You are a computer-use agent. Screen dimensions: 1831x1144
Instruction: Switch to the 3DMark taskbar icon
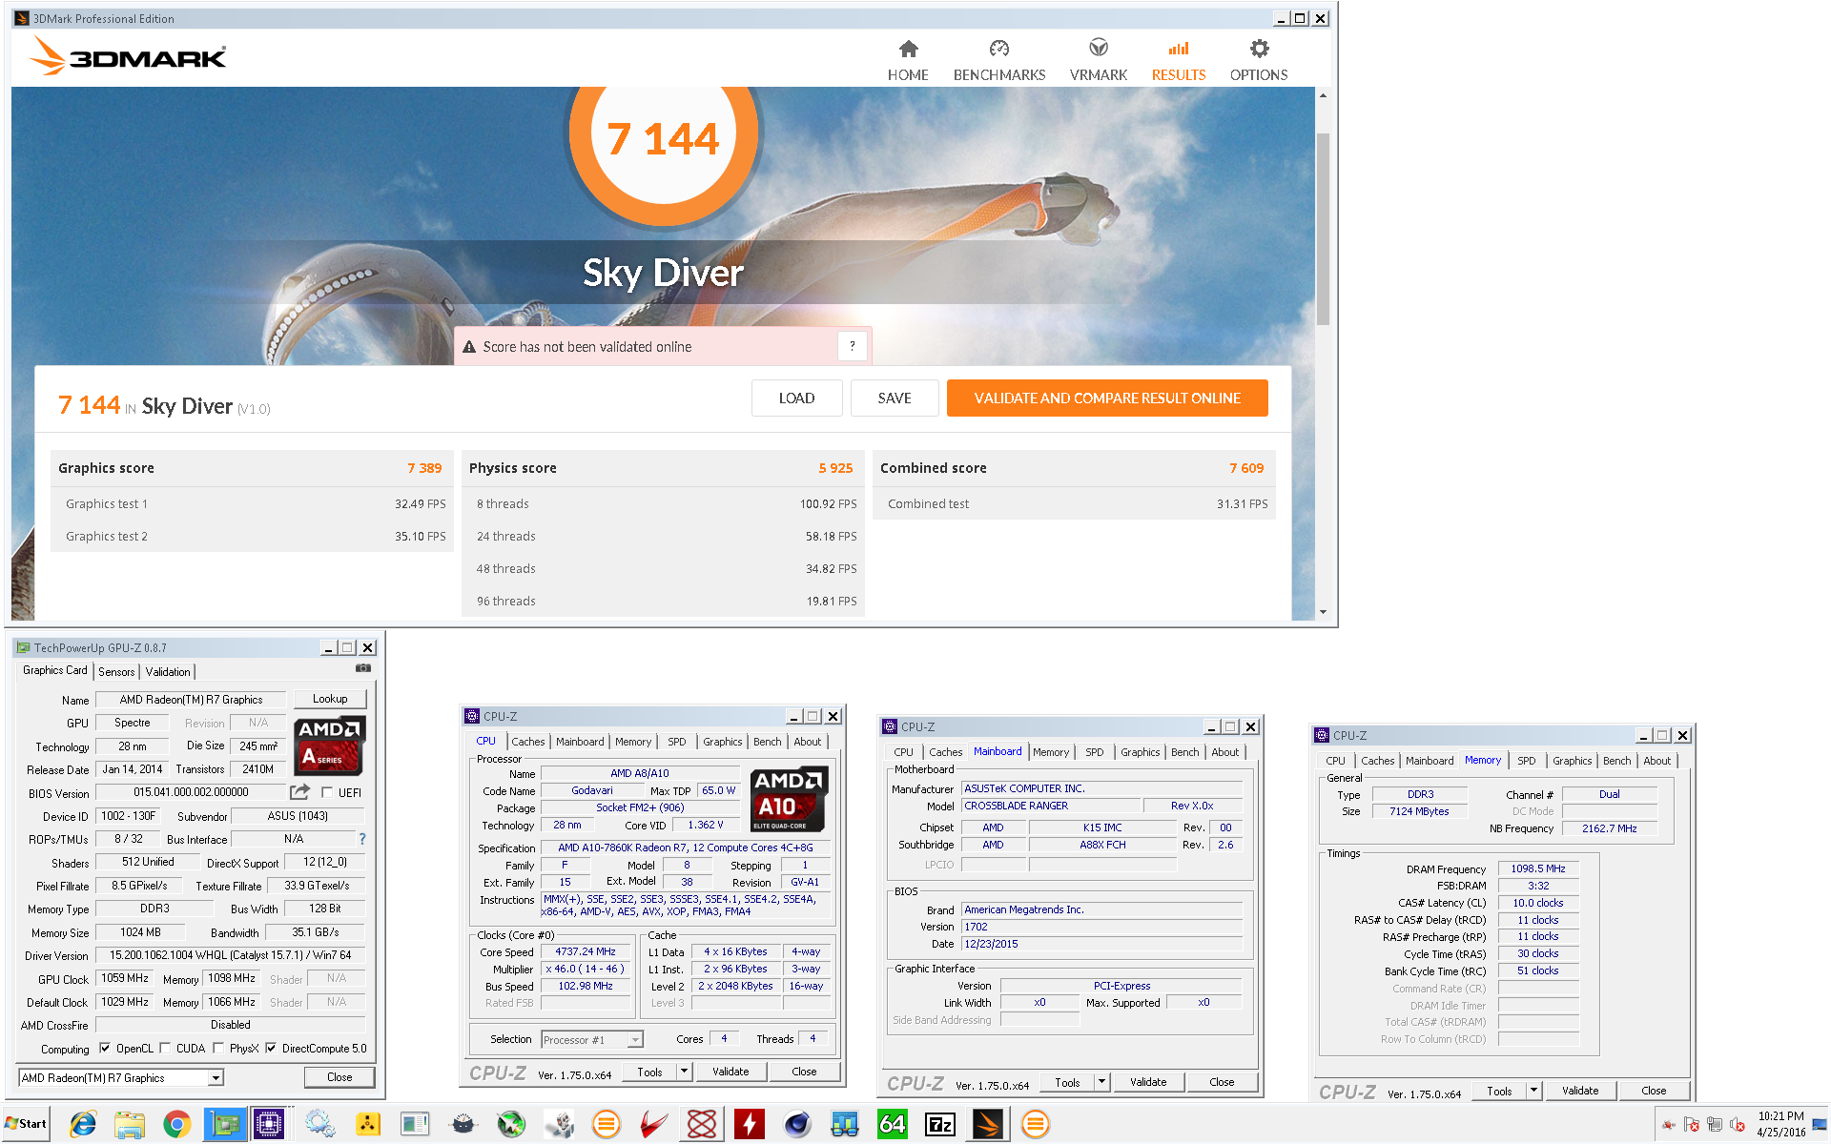(988, 1124)
